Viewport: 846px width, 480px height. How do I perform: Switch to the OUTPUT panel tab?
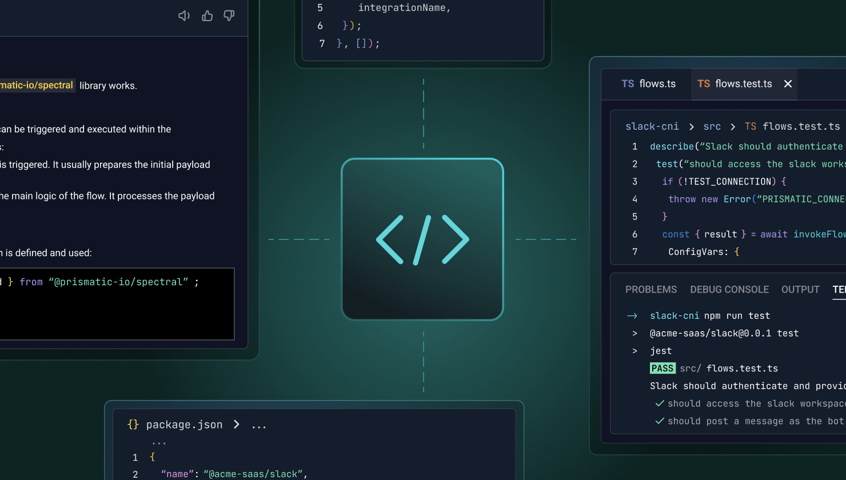(x=800, y=290)
